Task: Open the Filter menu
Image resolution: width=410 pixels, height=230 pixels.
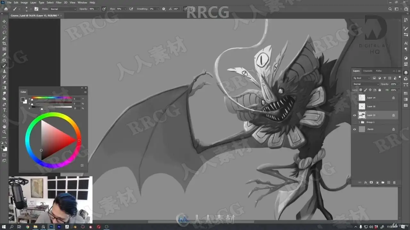Action: 59,3
